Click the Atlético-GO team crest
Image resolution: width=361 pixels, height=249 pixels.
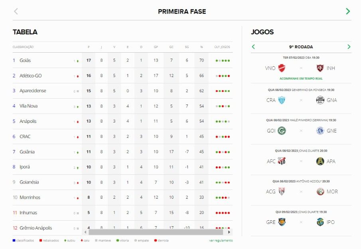click(282, 192)
